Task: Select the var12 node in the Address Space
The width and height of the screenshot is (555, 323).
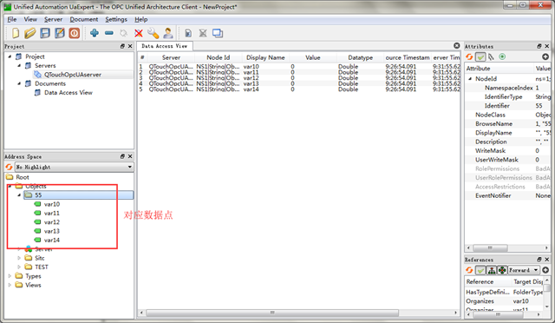Action: (52, 222)
